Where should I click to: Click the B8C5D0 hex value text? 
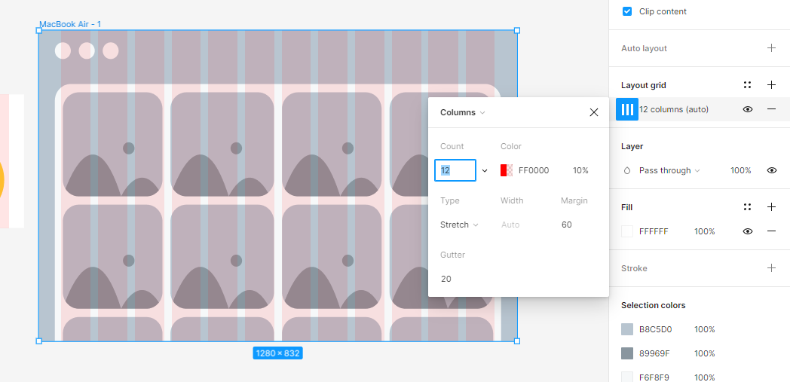[x=656, y=330]
